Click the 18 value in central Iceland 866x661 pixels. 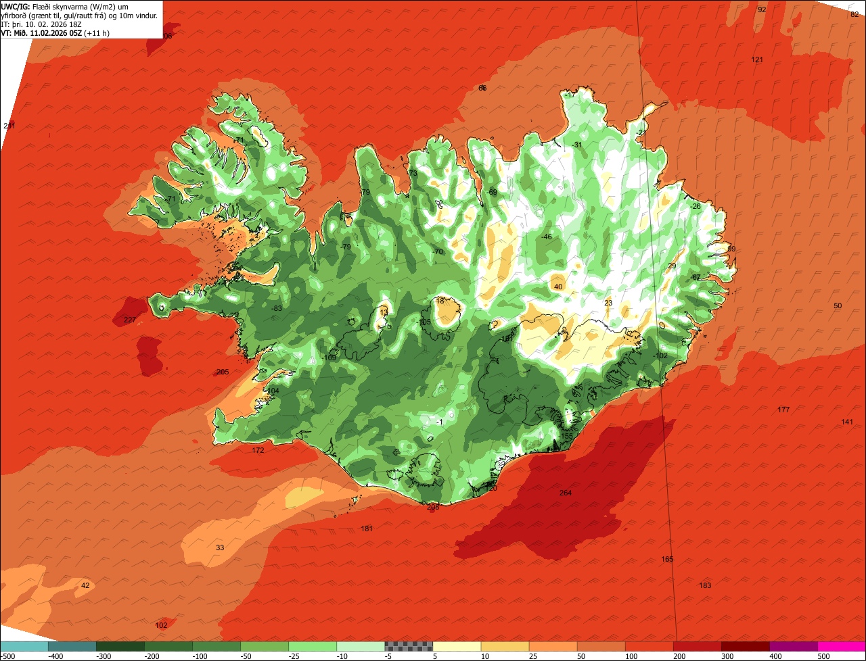pyautogui.click(x=440, y=301)
